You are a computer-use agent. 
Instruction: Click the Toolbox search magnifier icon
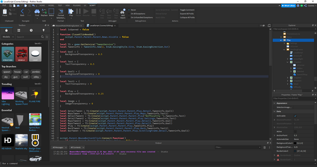coord(42,37)
